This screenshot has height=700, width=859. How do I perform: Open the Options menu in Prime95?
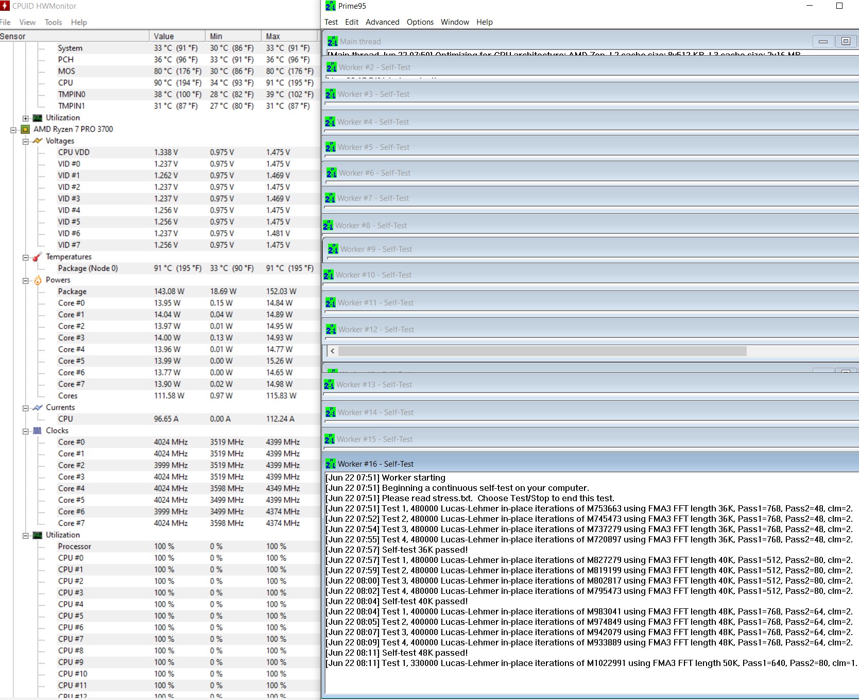coord(420,22)
